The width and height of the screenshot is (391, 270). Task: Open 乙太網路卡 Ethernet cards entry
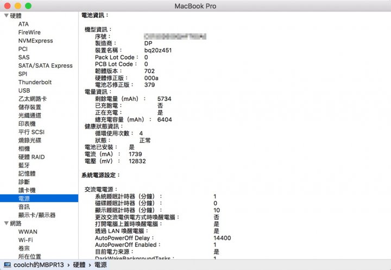tap(33, 99)
